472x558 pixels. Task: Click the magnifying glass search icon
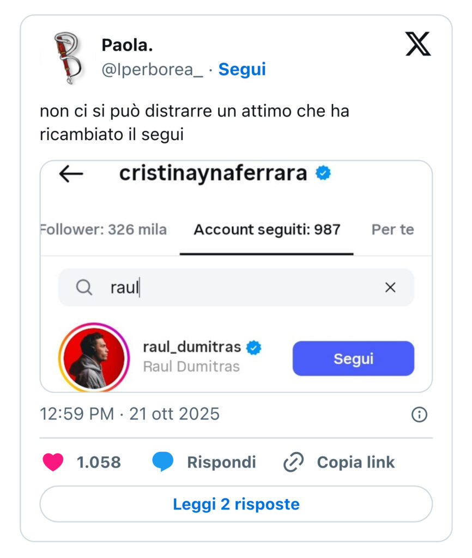click(x=84, y=287)
